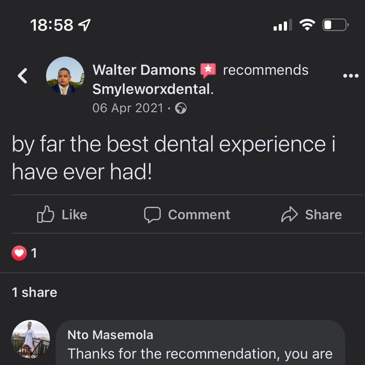Tap the Share arrow icon
Viewport: 365px width, 365px height.
point(289,214)
